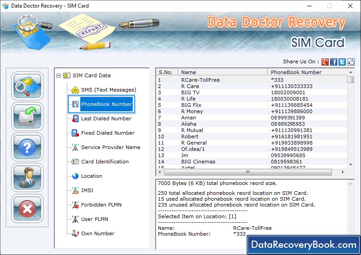Screen dimensions: 361x255
Task: Share on Google Plus icon
Action: (325, 62)
